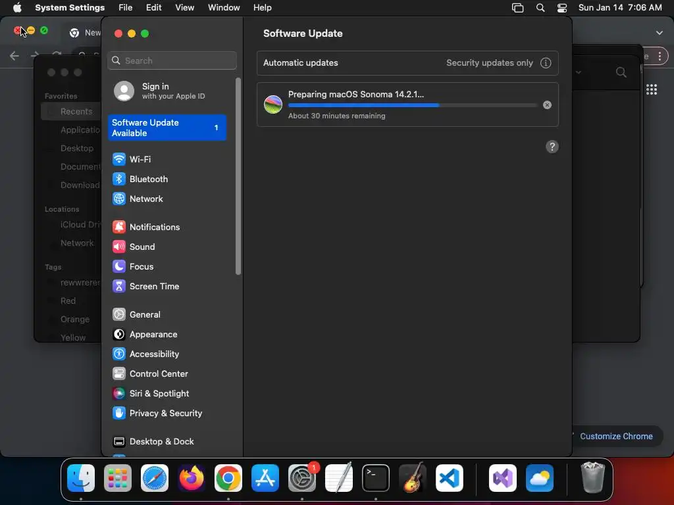Open Trash from the Dock
Viewport: 674px width, 505px height.
coord(593,478)
